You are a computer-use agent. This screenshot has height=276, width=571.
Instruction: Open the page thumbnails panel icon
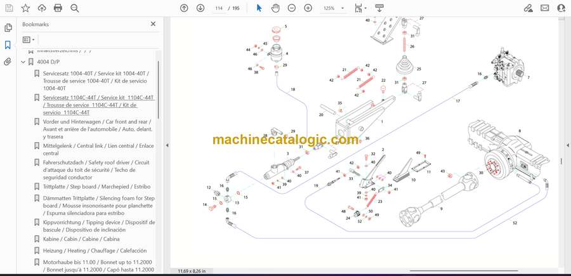pyautogui.click(x=8, y=28)
